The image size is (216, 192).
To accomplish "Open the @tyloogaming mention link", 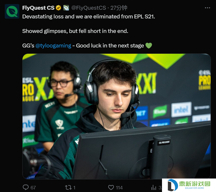I will pos(53,46).
